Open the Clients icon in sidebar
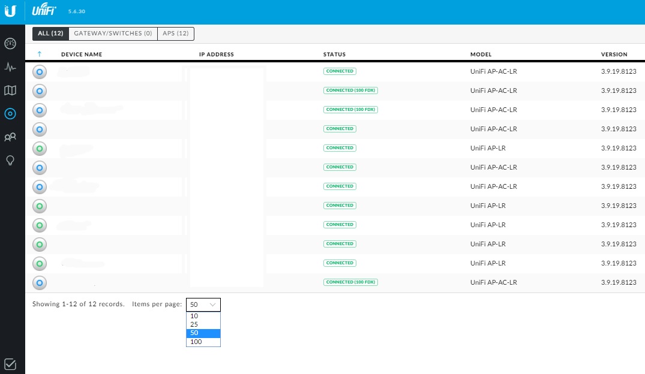645x374 pixels. pos(10,137)
